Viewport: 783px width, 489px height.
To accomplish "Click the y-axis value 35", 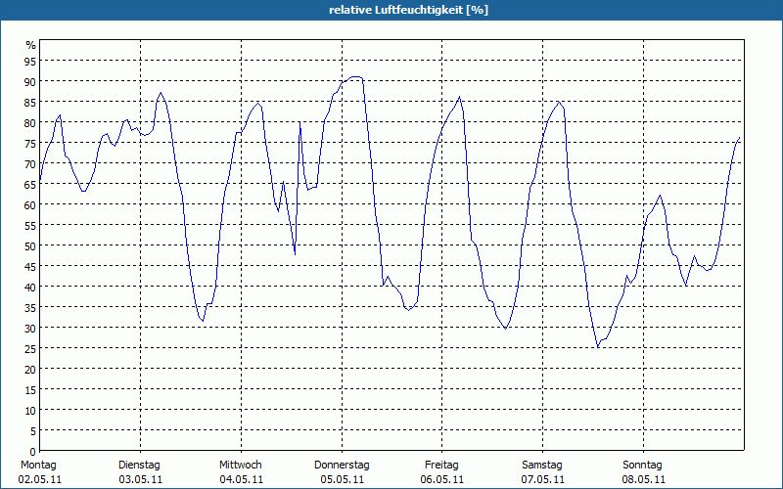I will (x=30, y=307).
